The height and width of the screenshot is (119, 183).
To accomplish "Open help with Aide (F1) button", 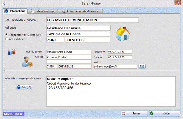I will [24, 87].
